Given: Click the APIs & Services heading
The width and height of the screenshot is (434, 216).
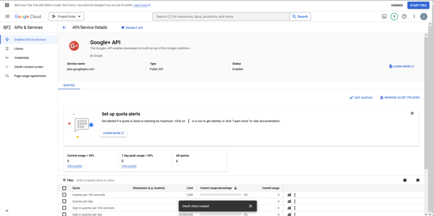Looking at the screenshot, I should click(x=29, y=28).
